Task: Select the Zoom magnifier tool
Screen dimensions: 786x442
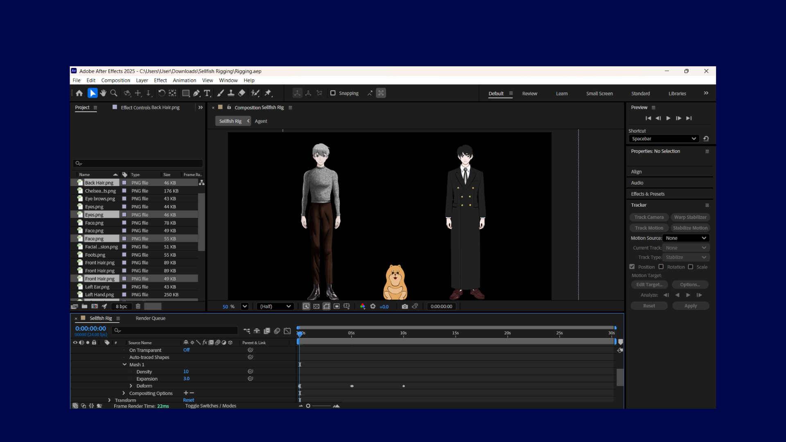Action: [x=114, y=93]
